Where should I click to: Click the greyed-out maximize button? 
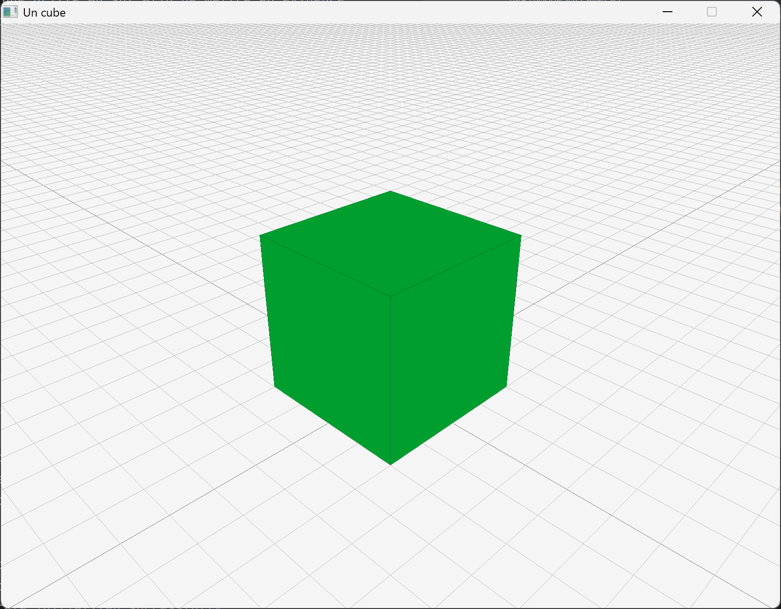[712, 12]
